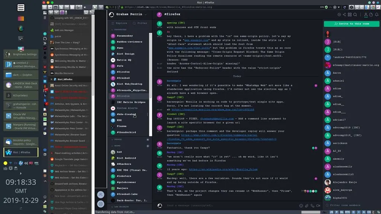Open options dots for #kde-freebsd room
Screen dimensions: 381x214
coord(147,114)
